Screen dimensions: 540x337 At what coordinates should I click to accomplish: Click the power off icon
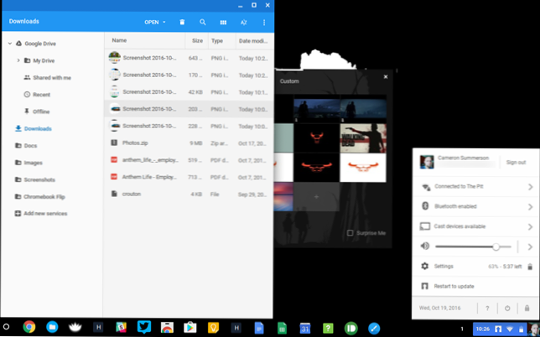click(x=507, y=308)
